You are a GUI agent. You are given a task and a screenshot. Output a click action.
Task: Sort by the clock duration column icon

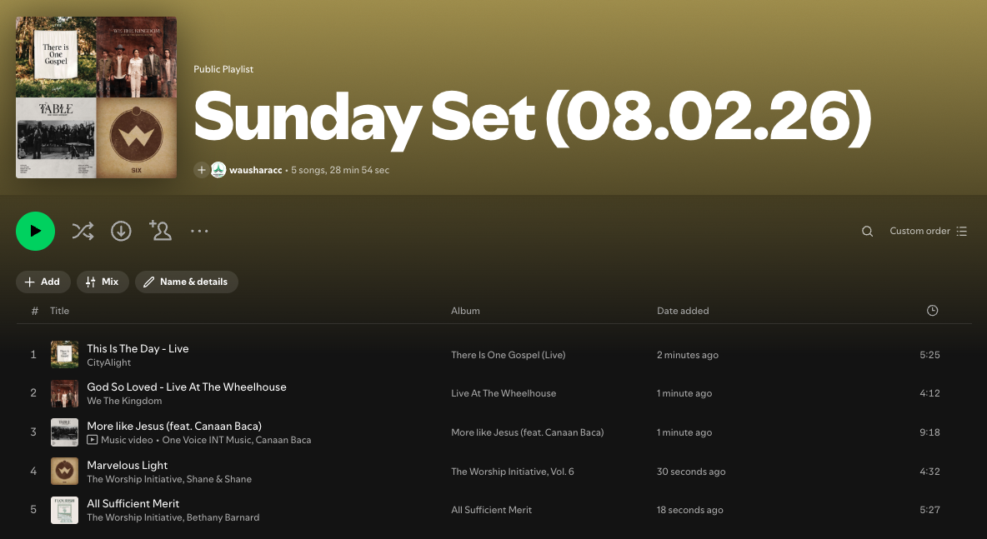[x=932, y=310]
